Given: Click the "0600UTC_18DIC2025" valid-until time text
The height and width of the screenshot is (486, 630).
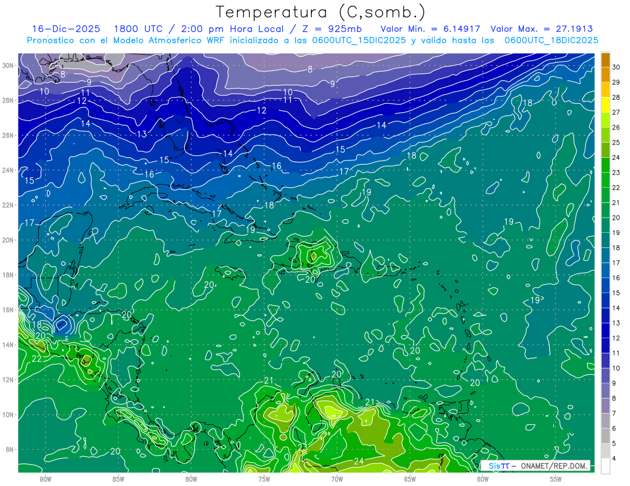Looking at the screenshot, I should [x=551, y=40].
